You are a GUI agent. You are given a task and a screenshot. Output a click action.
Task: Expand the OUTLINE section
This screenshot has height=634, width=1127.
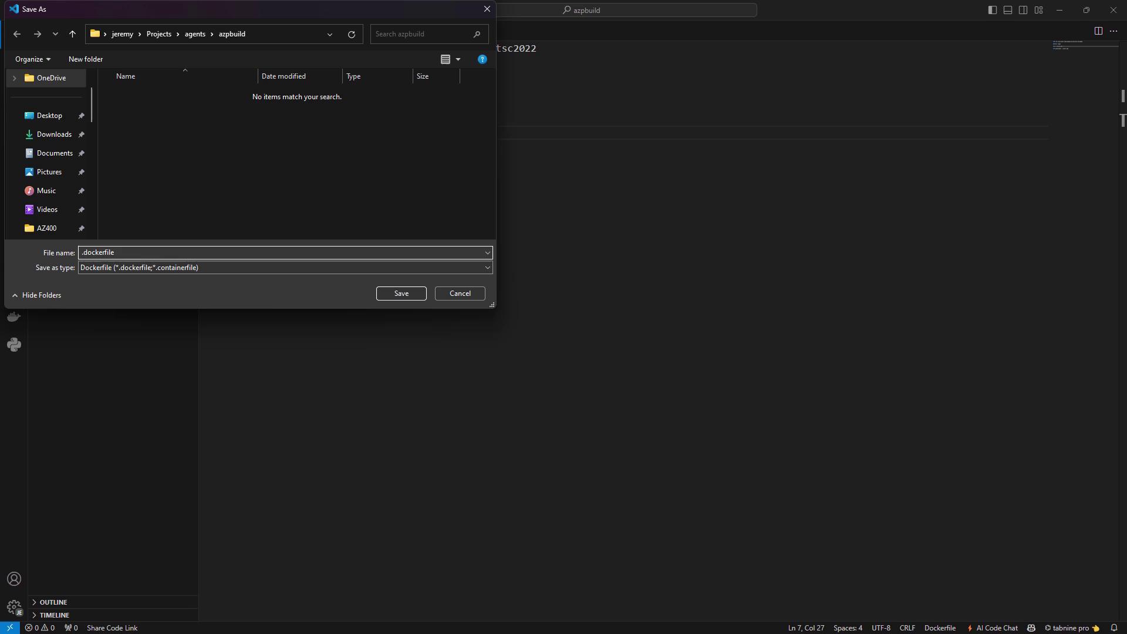tap(53, 602)
